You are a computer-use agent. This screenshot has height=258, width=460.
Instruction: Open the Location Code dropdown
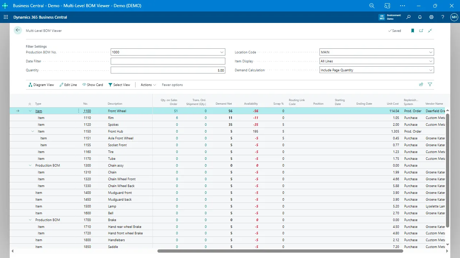431,52
